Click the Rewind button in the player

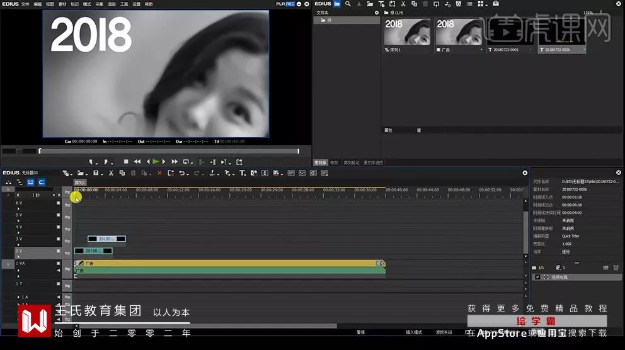point(137,162)
